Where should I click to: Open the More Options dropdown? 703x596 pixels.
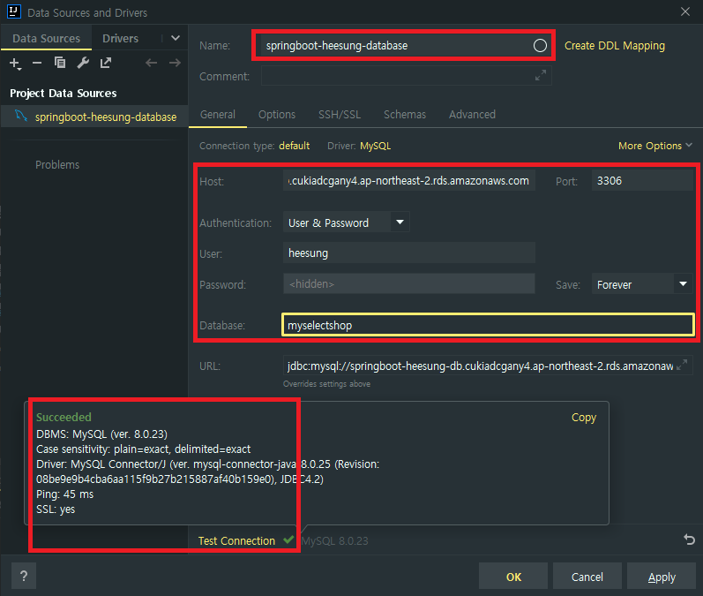coord(655,146)
